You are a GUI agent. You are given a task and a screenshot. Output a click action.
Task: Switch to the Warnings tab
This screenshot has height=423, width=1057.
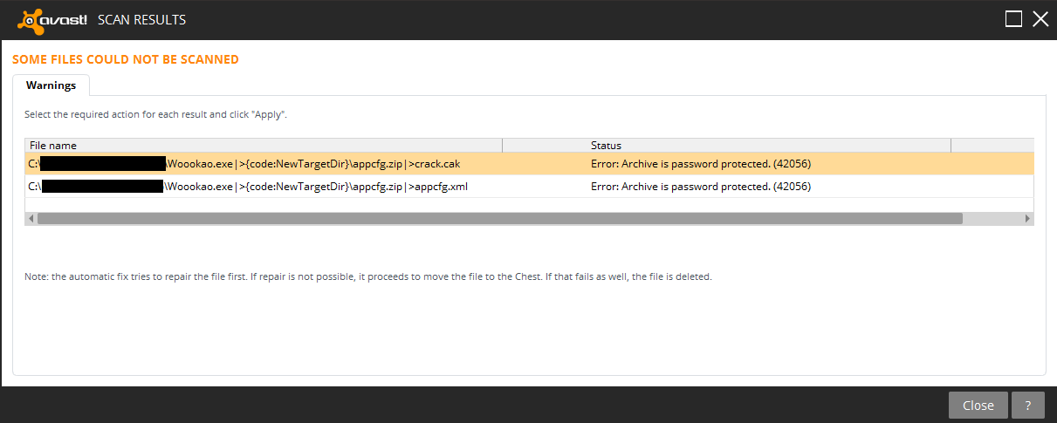[x=51, y=85]
